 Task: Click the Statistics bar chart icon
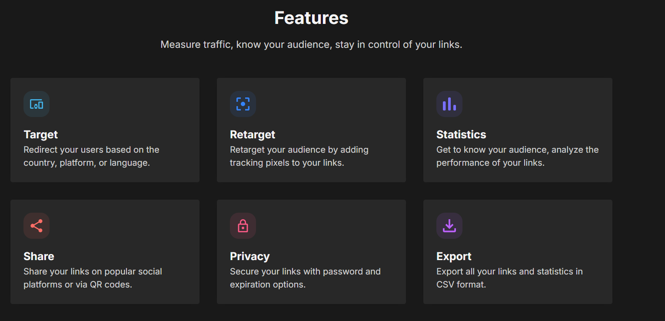tap(449, 104)
